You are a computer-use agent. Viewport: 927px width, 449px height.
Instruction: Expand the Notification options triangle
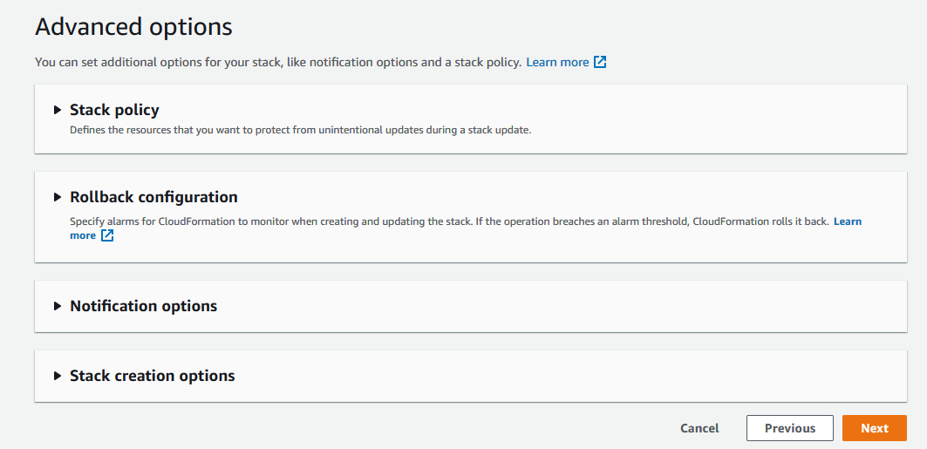click(58, 306)
